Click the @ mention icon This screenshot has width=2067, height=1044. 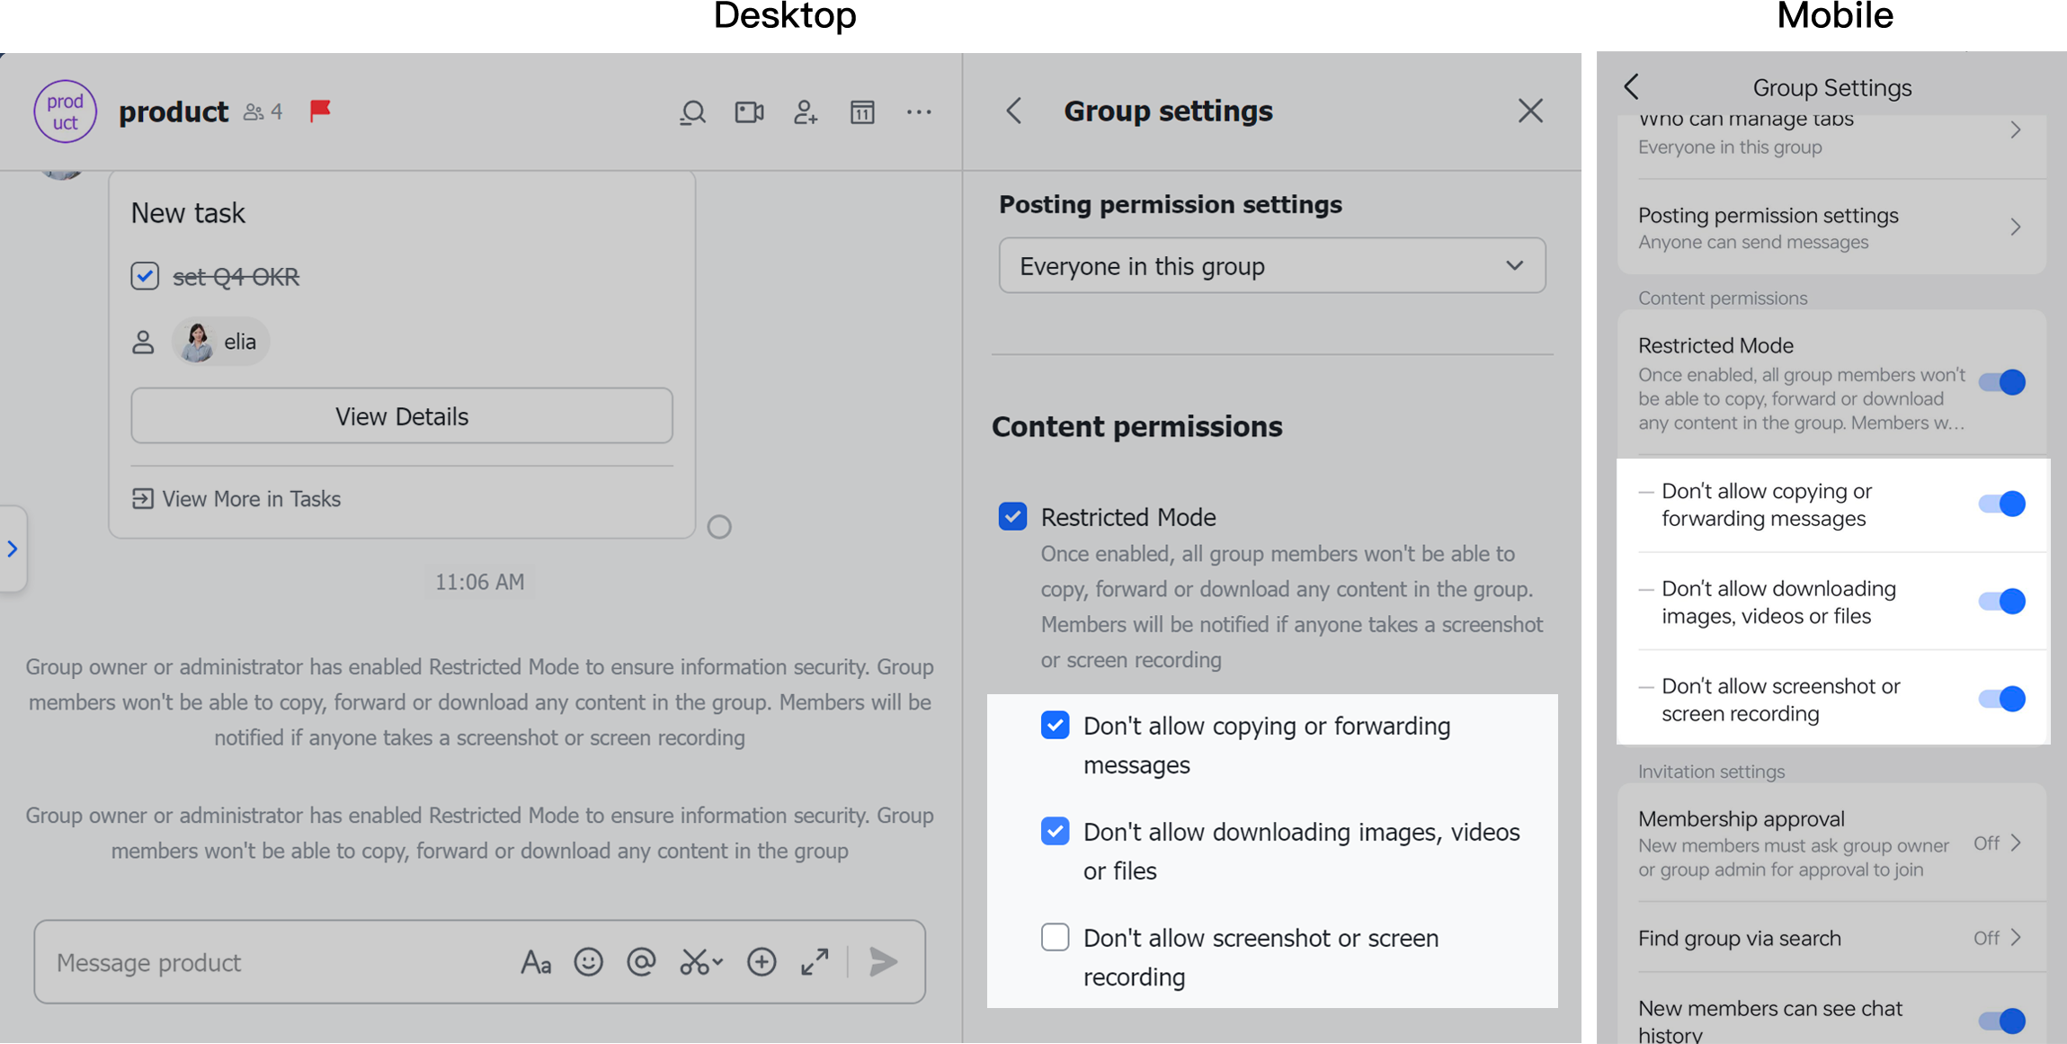(x=641, y=962)
